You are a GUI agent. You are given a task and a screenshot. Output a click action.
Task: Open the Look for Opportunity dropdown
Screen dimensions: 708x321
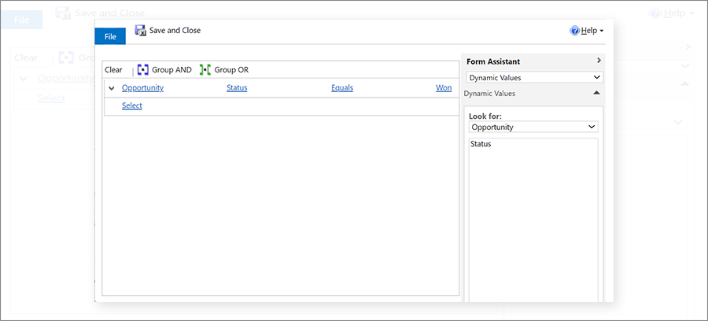(x=533, y=127)
